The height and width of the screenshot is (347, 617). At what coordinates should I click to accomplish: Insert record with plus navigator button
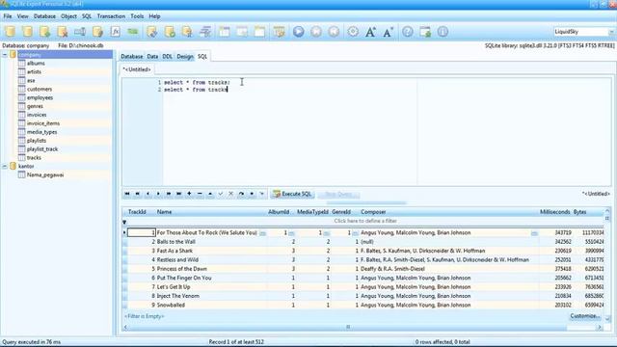(189, 194)
